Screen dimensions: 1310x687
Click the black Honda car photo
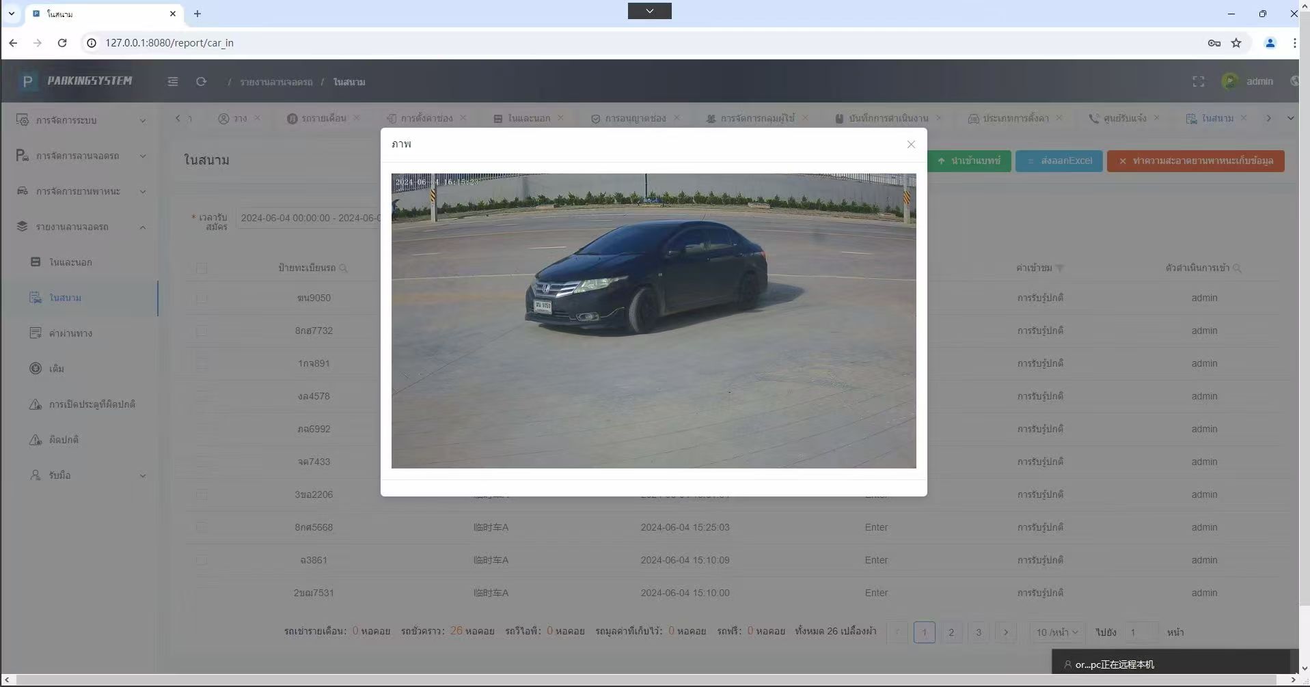click(x=653, y=321)
